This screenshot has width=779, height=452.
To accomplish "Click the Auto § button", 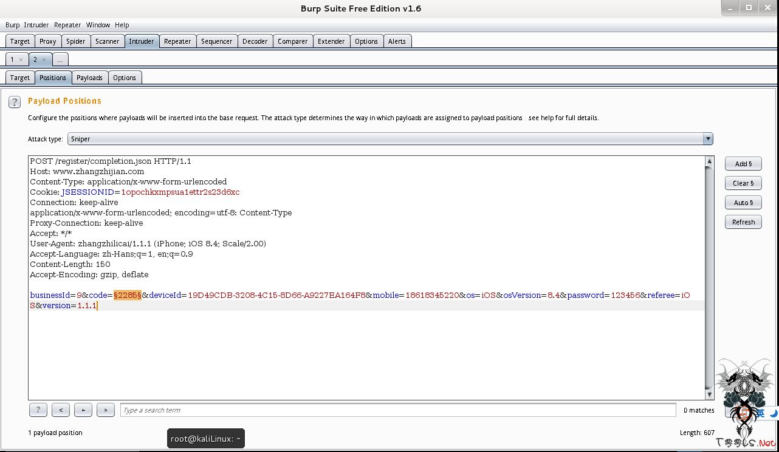I will [x=743, y=203].
